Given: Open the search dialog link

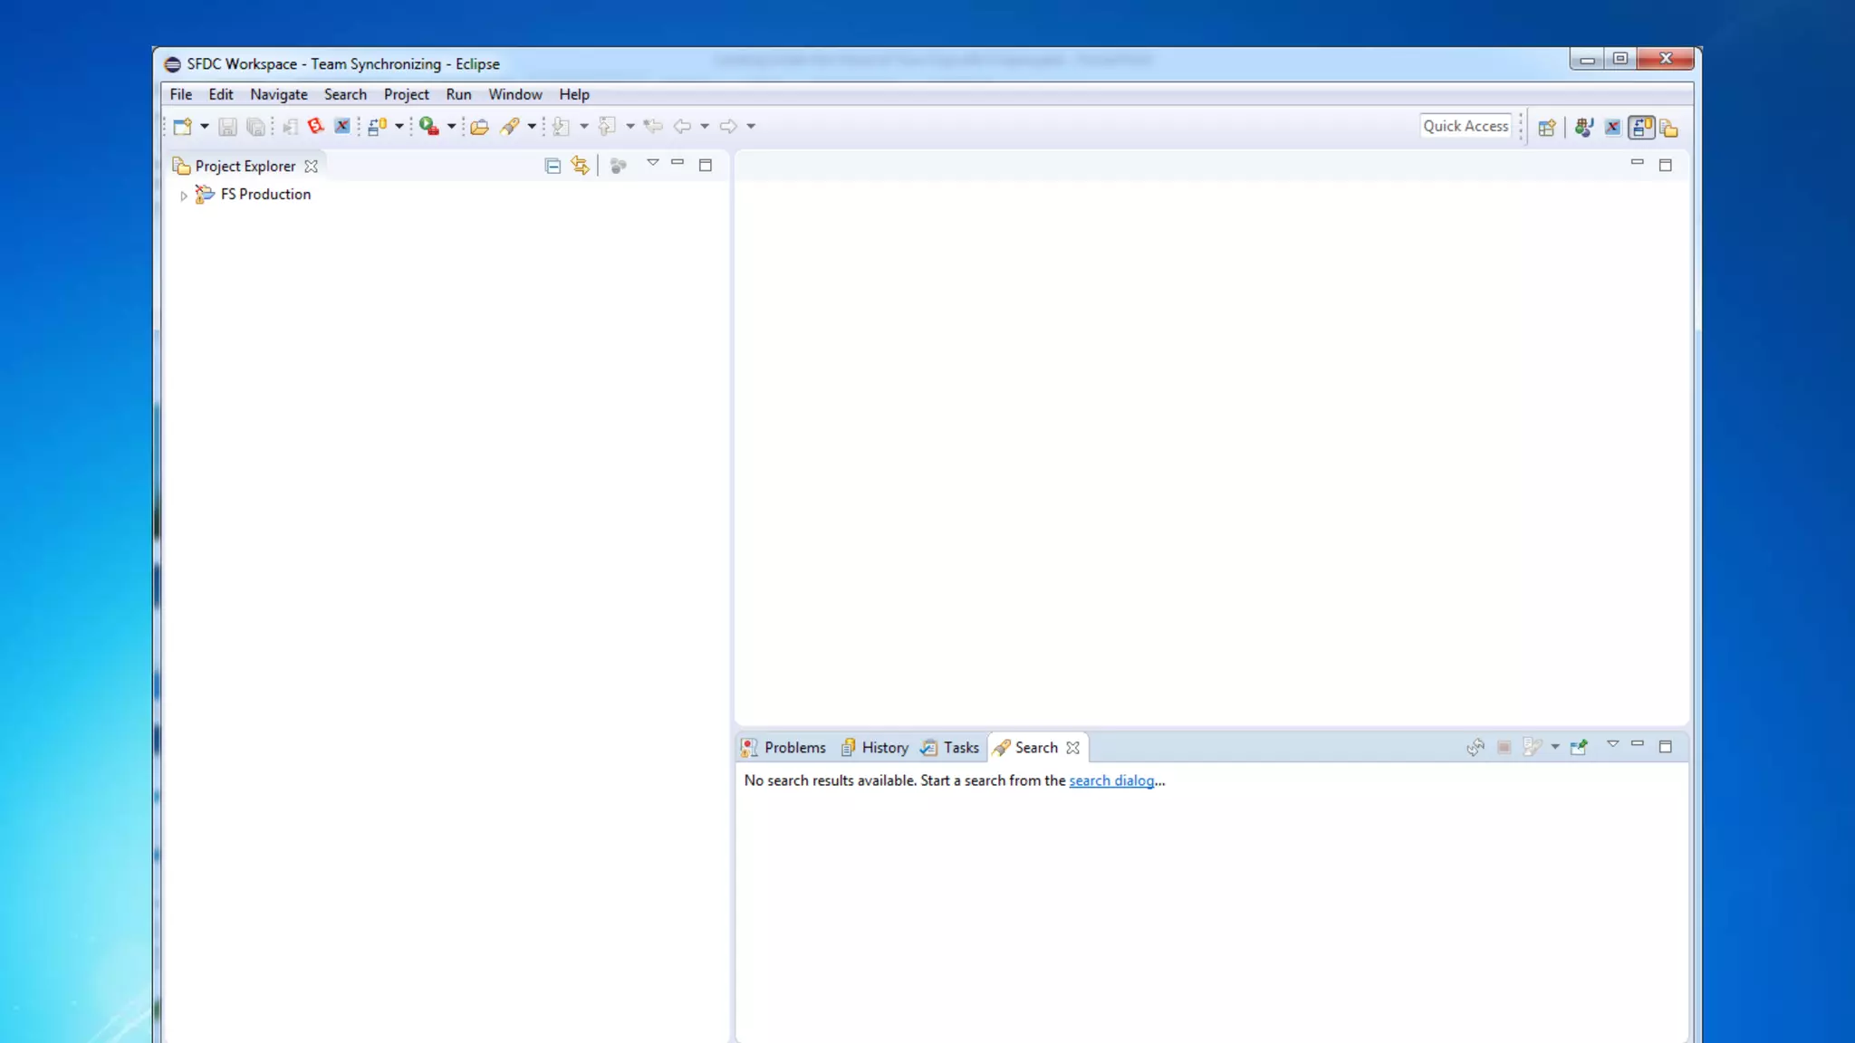Looking at the screenshot, I should pyautogui.click(x=1111, y=780).
